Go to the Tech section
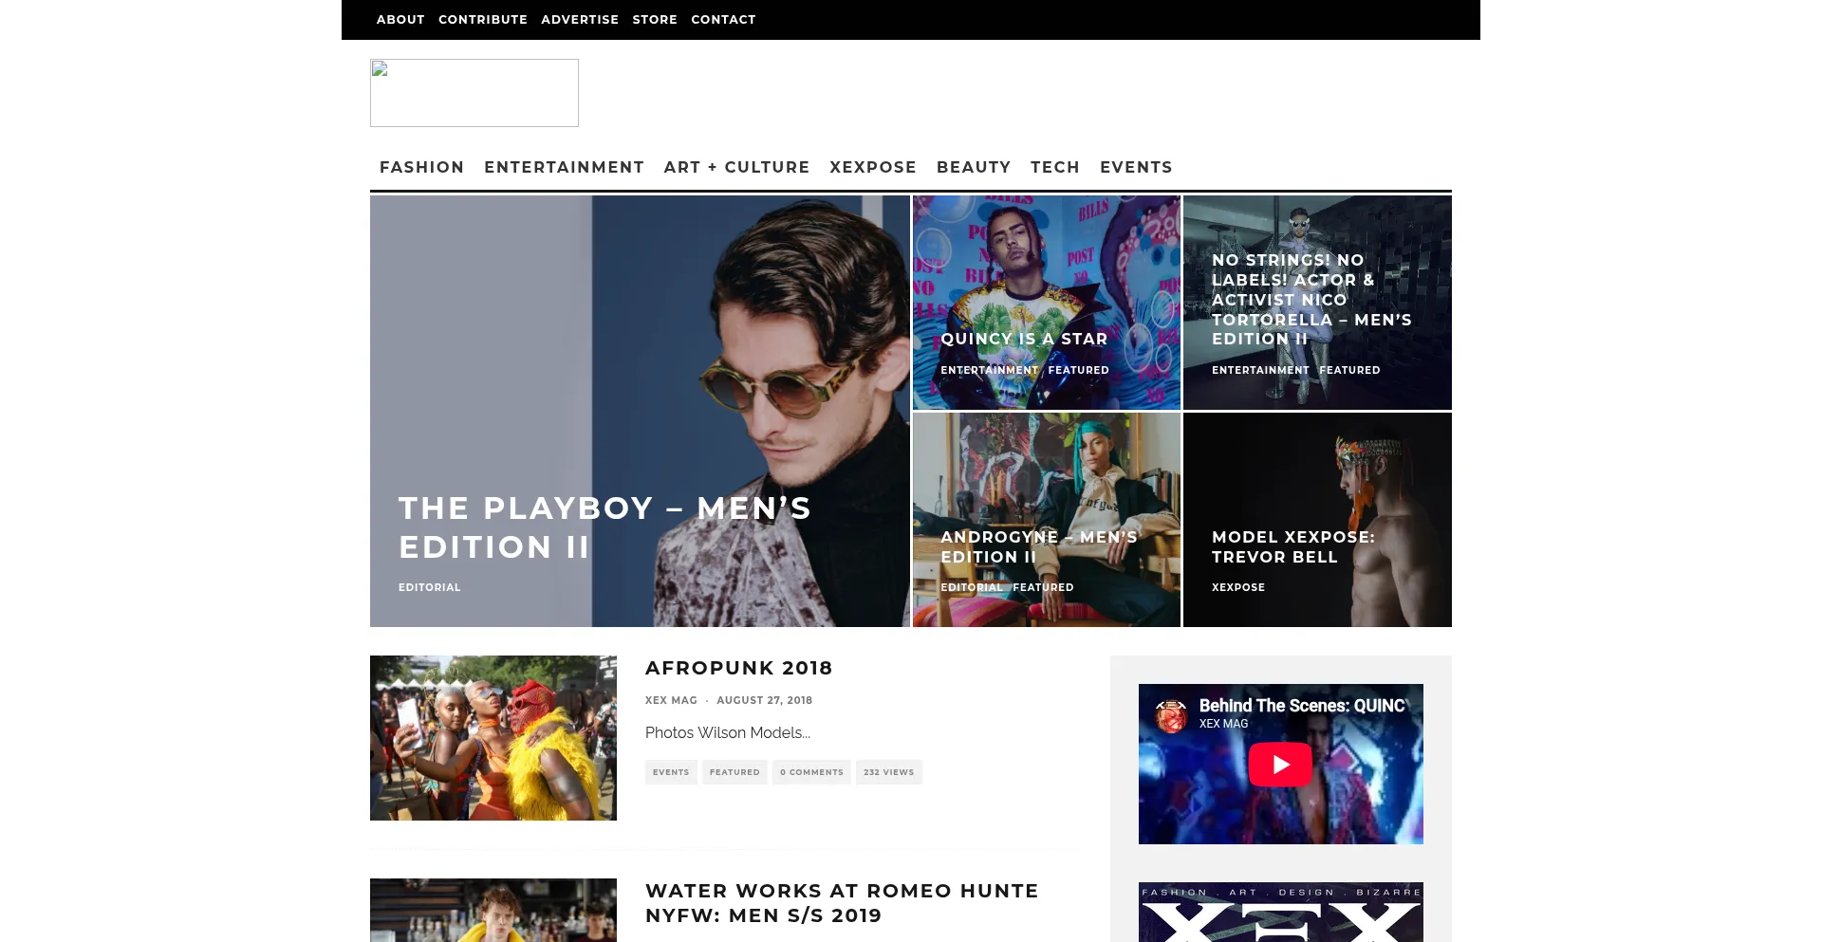 [x=1055, y=167]
